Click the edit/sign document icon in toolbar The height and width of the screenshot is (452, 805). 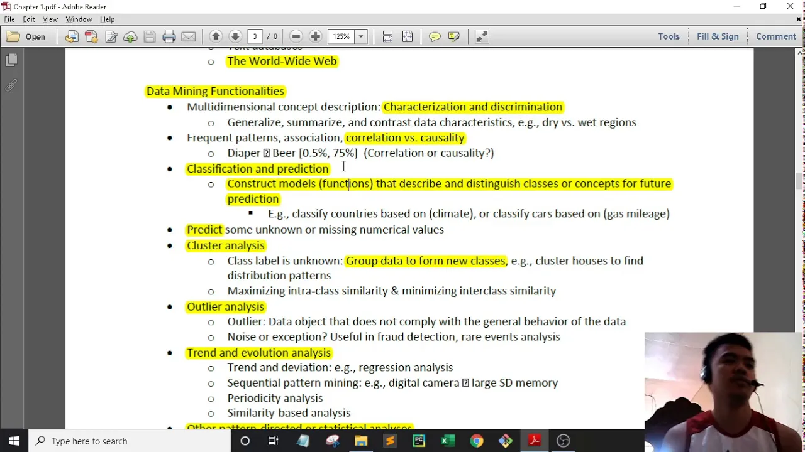point(111,36)
